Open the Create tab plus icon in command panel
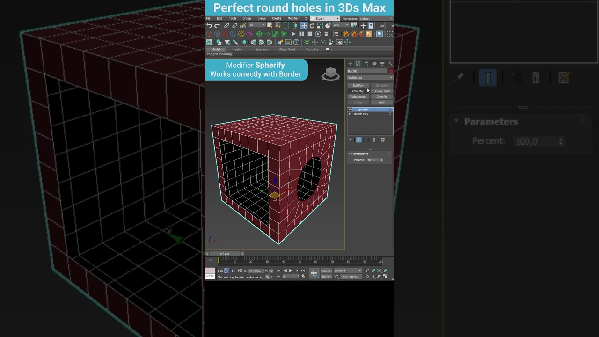The width and height of the screenshot is (599, 337). (x=350, y=64)
